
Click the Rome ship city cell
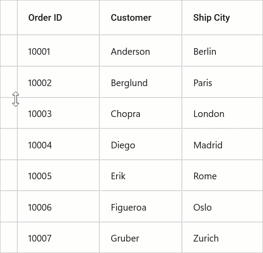[222, 175]
